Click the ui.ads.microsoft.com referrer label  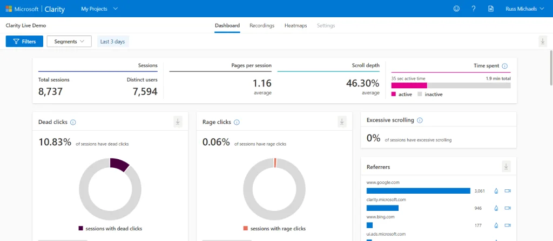pyautogui.click(x=386, y=234)
